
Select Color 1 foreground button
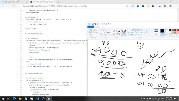pos(162,33)
